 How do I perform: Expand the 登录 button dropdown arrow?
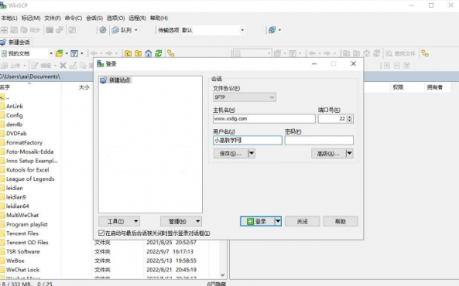click(278, 221)
